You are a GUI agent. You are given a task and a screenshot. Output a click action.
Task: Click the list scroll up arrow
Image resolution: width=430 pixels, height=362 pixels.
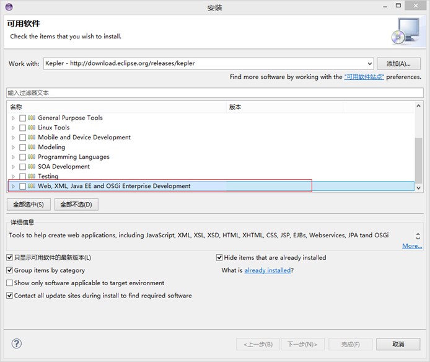point(418,106)
